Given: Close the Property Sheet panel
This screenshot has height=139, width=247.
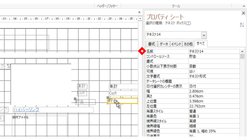Looking at the screenshot, I should [244, 13].
